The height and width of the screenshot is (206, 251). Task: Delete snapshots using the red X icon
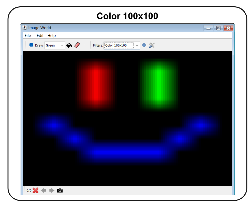coord(35,190)
